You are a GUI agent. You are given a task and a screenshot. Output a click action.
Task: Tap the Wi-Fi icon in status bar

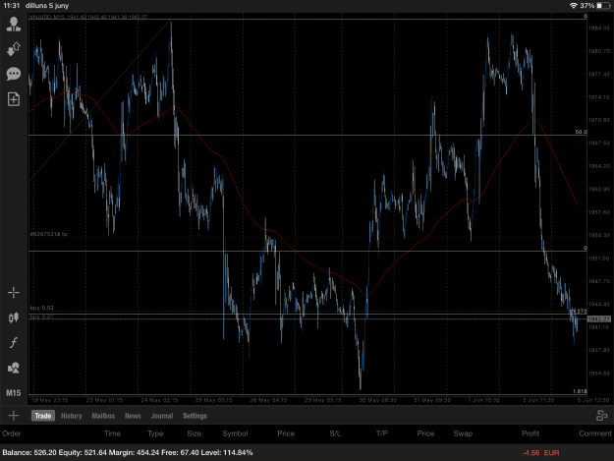tap(574, 6)
